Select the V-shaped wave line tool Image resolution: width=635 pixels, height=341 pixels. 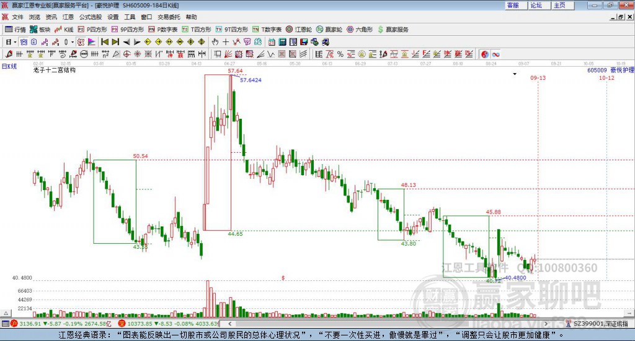(271, 54)
